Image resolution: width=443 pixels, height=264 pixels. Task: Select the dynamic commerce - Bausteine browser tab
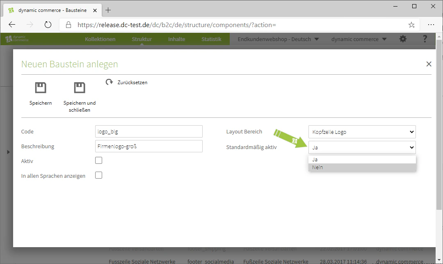click(x=52, y=10)
